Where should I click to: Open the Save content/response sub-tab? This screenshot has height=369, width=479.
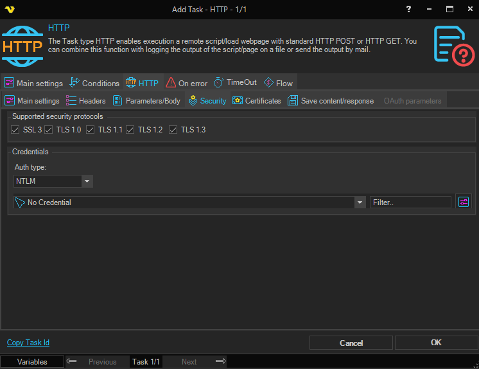[330, 101]
